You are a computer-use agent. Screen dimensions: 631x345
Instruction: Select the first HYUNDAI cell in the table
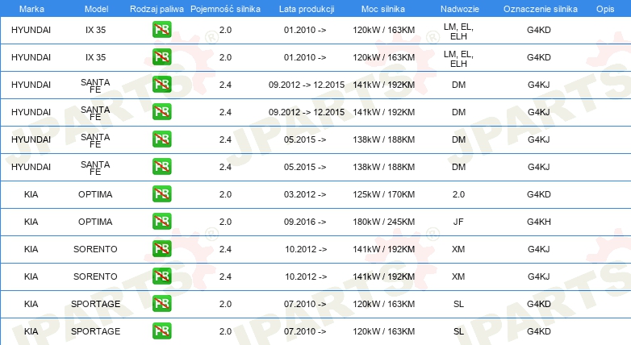tap(31, 30)
